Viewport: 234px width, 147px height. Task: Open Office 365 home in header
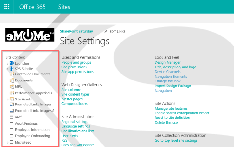coord(32,7)
